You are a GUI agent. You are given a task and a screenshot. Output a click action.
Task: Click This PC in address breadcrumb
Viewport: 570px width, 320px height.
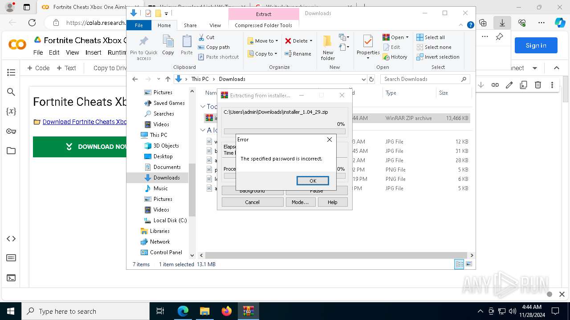200,79
